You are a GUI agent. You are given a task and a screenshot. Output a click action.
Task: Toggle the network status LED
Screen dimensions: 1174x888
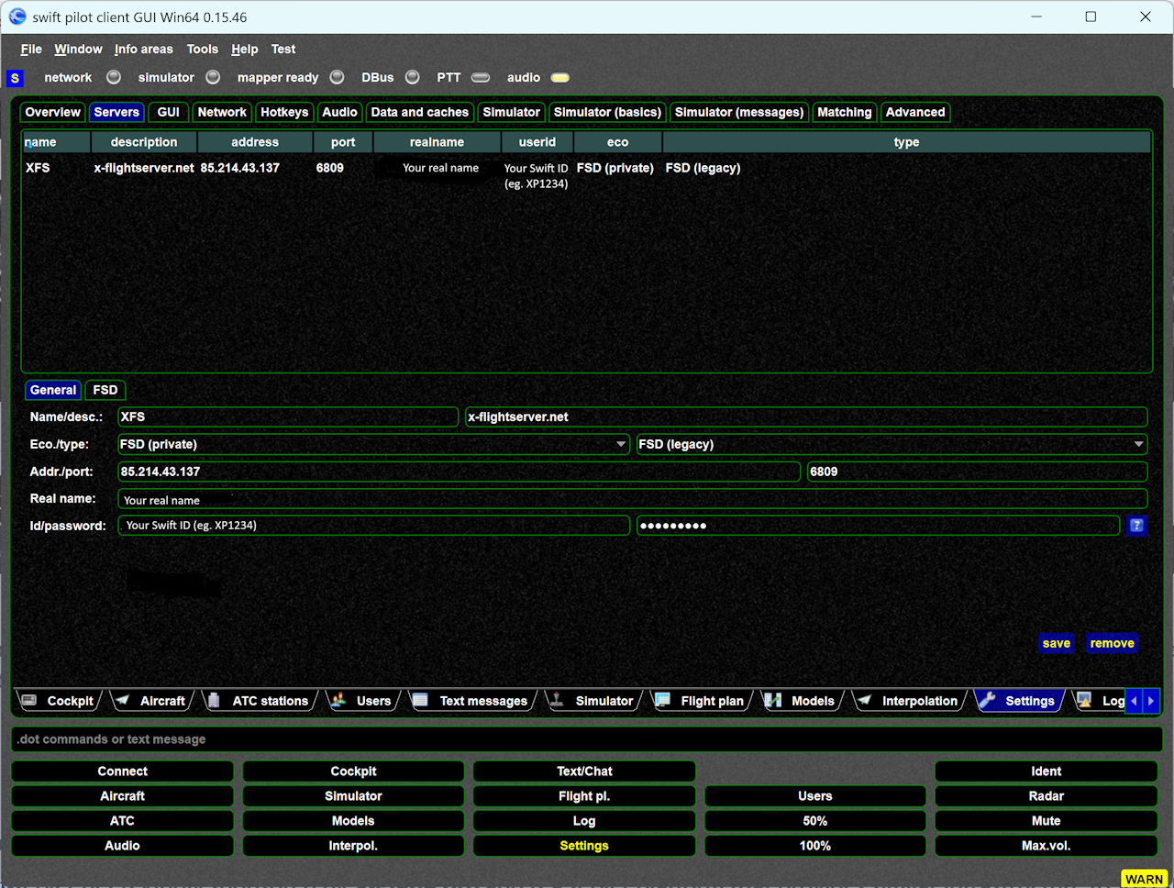tap(114, 77)
